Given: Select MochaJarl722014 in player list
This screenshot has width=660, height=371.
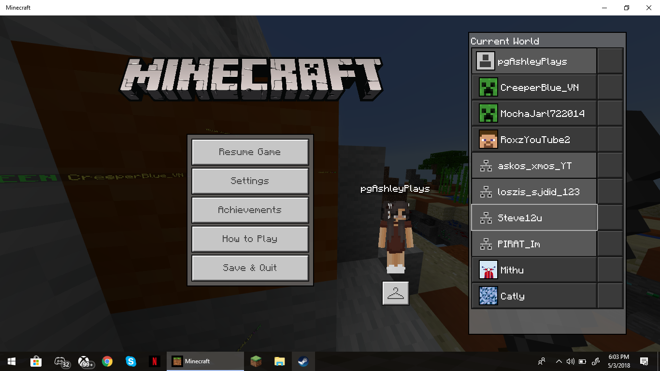Looking at the screenshot, I should point(543,114).
